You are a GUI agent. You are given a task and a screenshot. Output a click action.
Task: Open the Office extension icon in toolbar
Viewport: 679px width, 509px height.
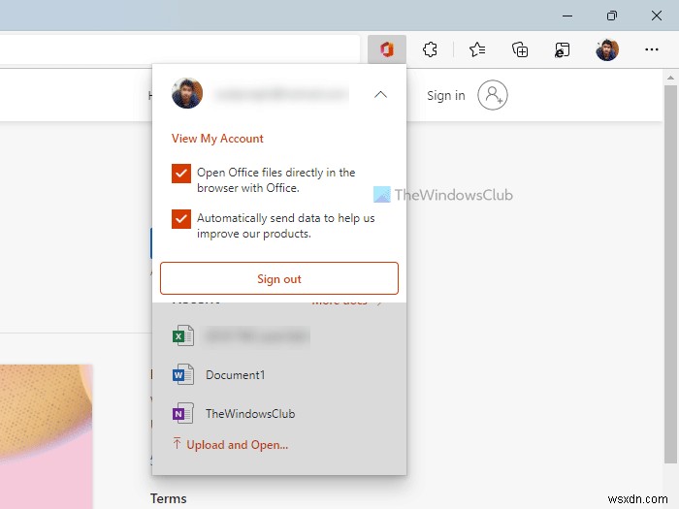tap(387, 49)
